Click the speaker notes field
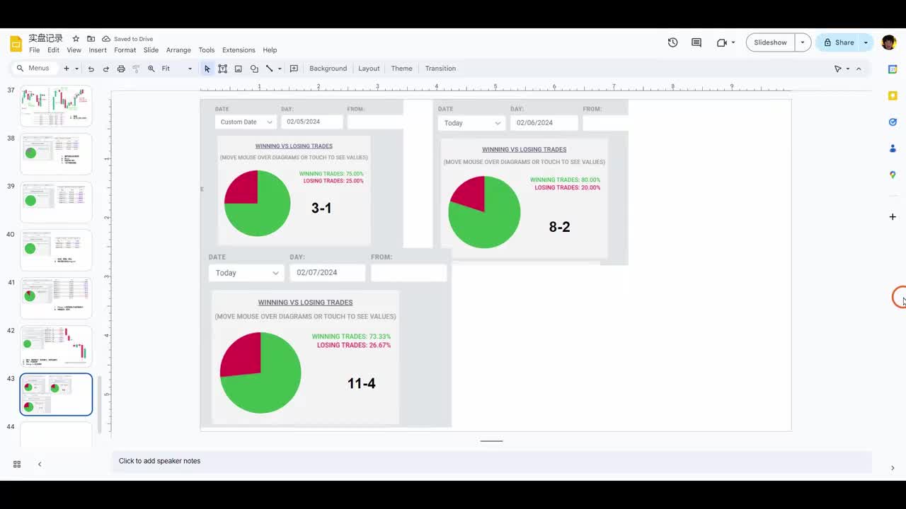Screen dimensions: 906x509 (x=491, y=461)
